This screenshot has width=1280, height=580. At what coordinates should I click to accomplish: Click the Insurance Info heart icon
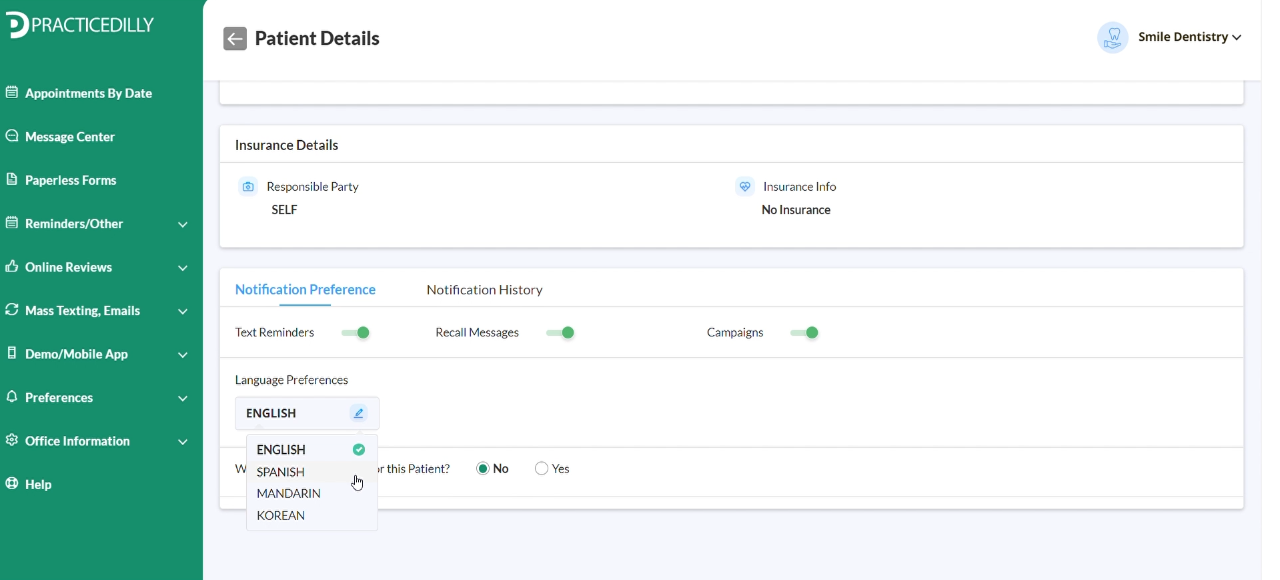(x=745, y=187)
